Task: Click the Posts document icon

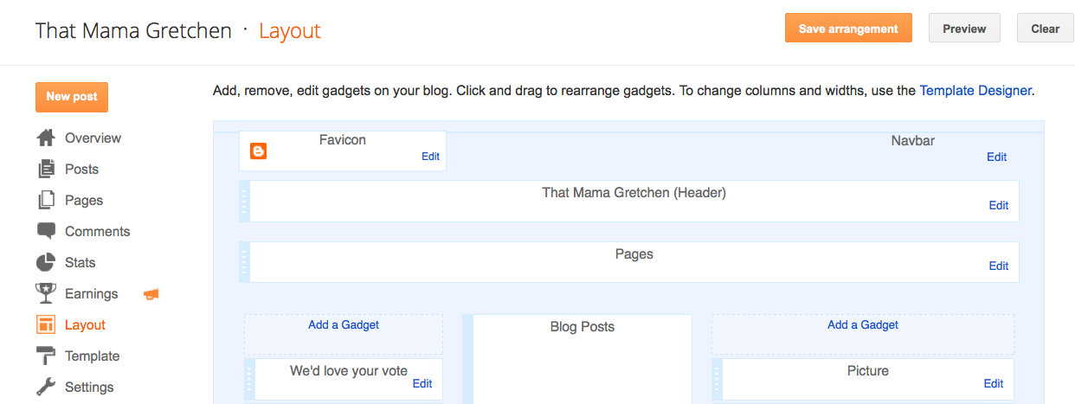Action: (x=46, y=170)
